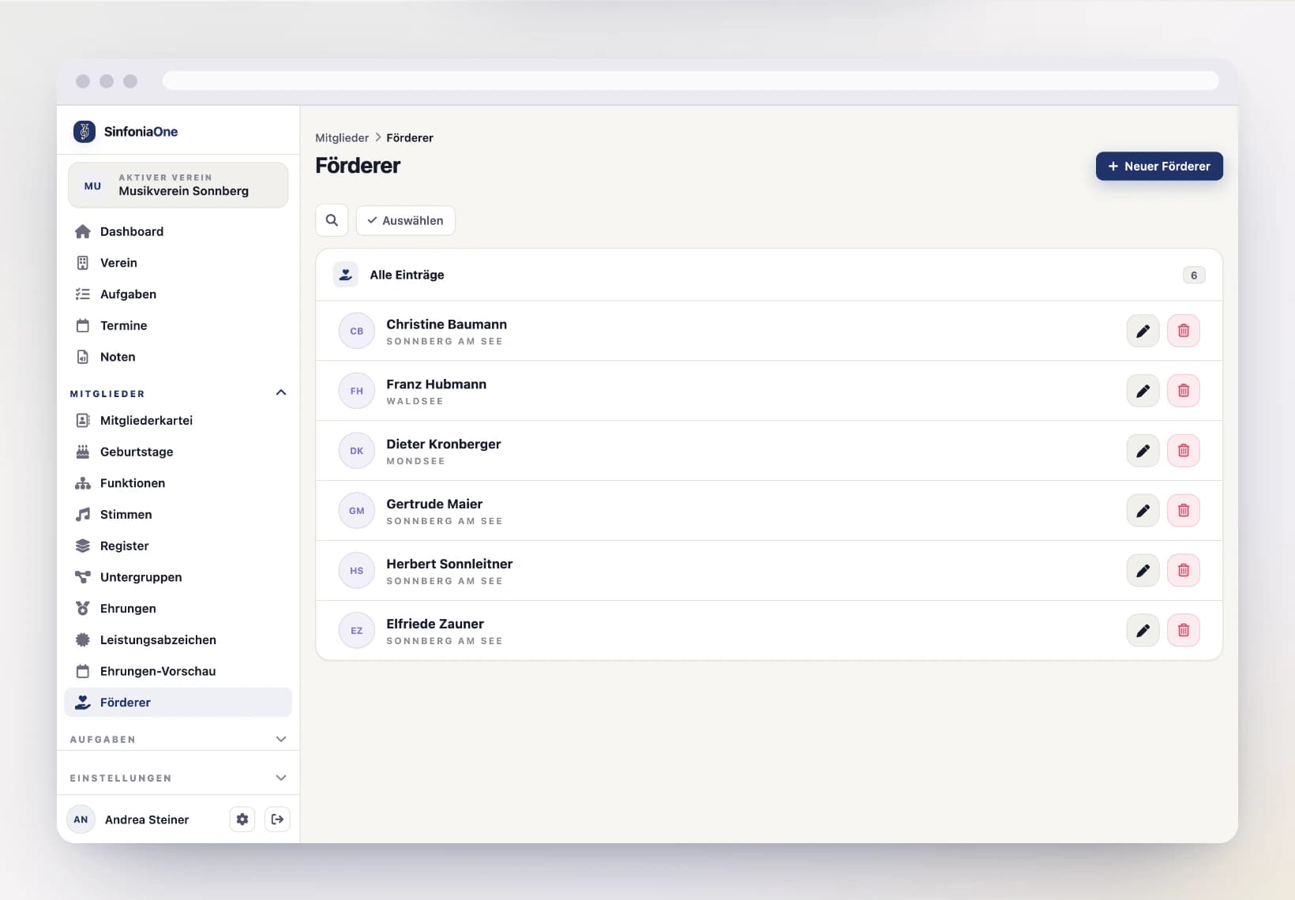Go to Dashboard in sidebar
1295x900 pixels.
[x=178, y=231]
